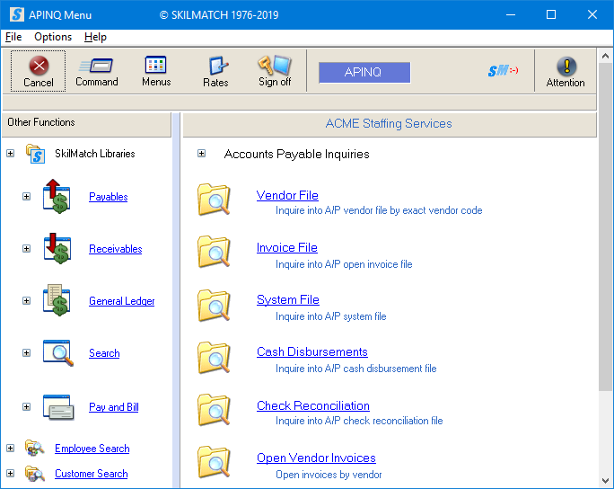This screenshot has height=489, width=614.
Task: Expand the SkilMatch Libraries node
Action: coord(11,154)
